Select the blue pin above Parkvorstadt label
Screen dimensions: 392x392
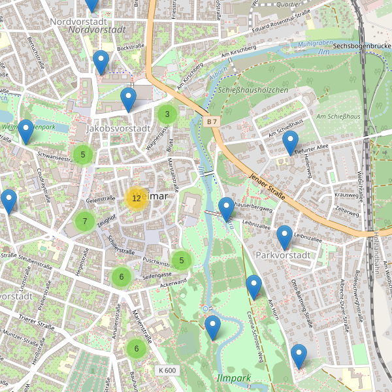[284, 238]
